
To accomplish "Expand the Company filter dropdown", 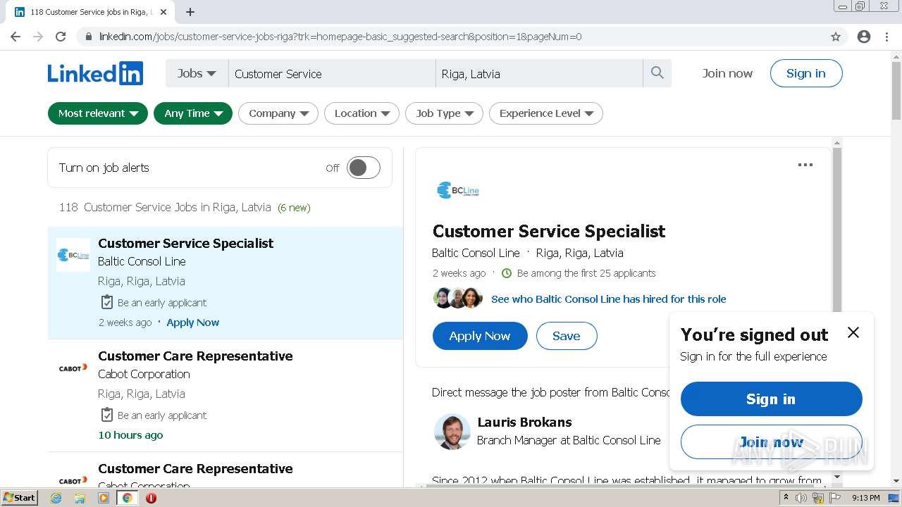I will (278, 113).
